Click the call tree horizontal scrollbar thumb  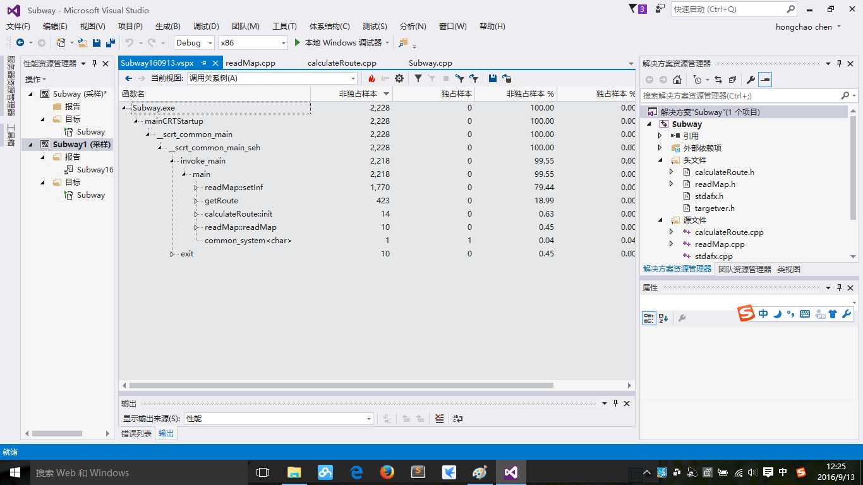(x=341, y=385)
